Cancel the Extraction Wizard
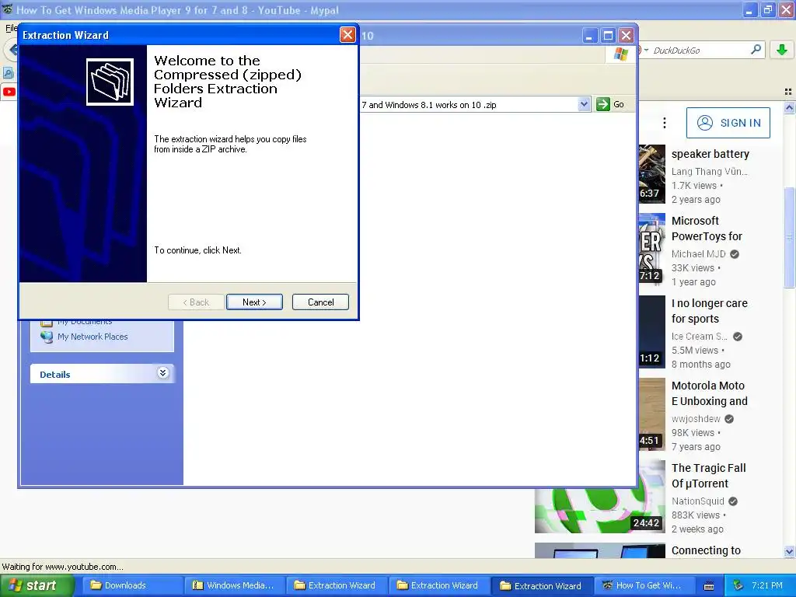The image size is (796, 597). point(320,302)
